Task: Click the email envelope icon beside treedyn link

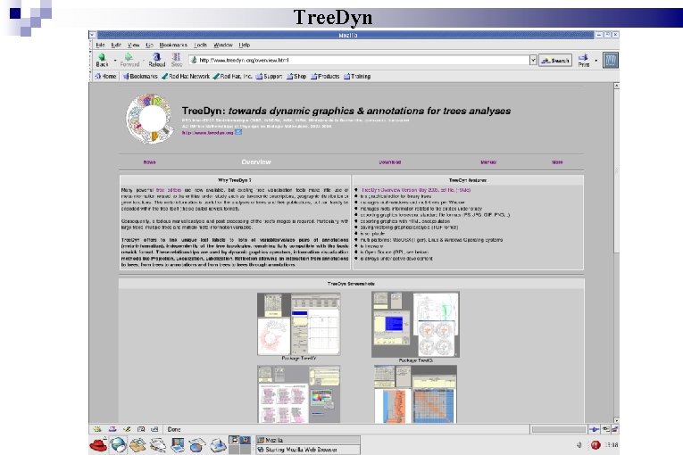Action: pyautogui.click(x=238, y=132)
